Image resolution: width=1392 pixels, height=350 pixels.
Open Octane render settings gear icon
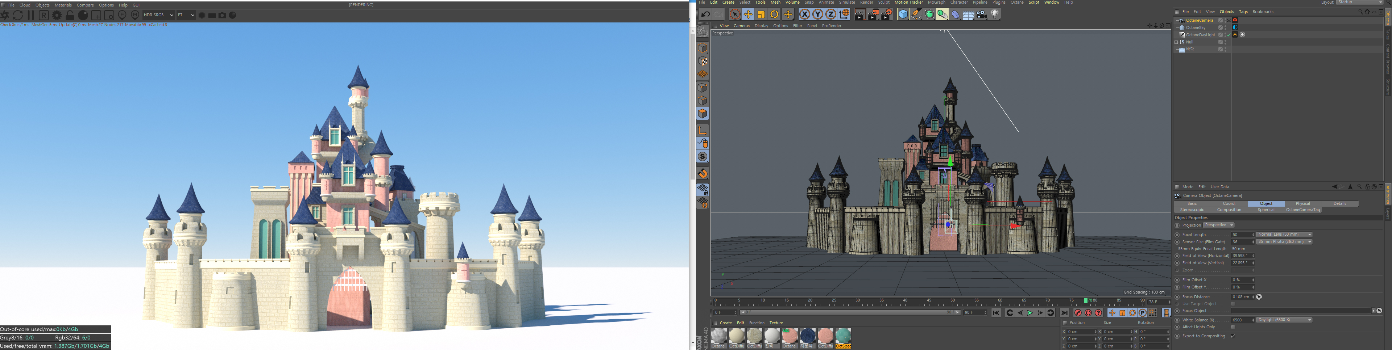[x=57, y=15]
